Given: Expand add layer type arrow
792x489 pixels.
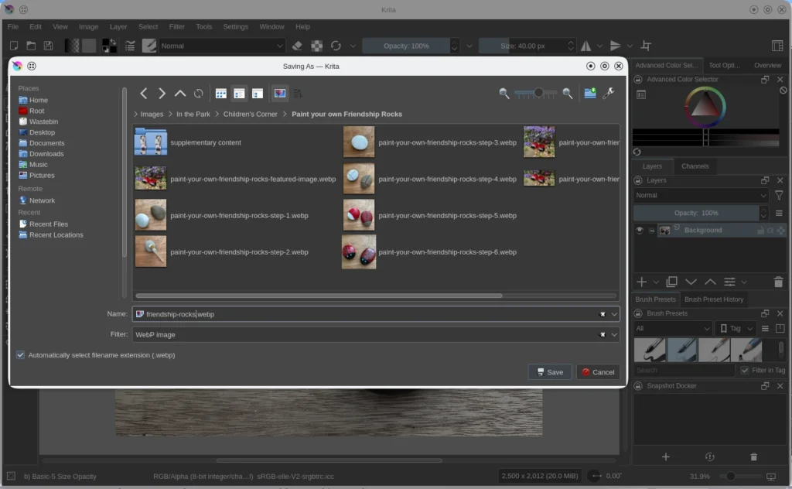Looking at the screenshot, I should click(x=656, y=282).
